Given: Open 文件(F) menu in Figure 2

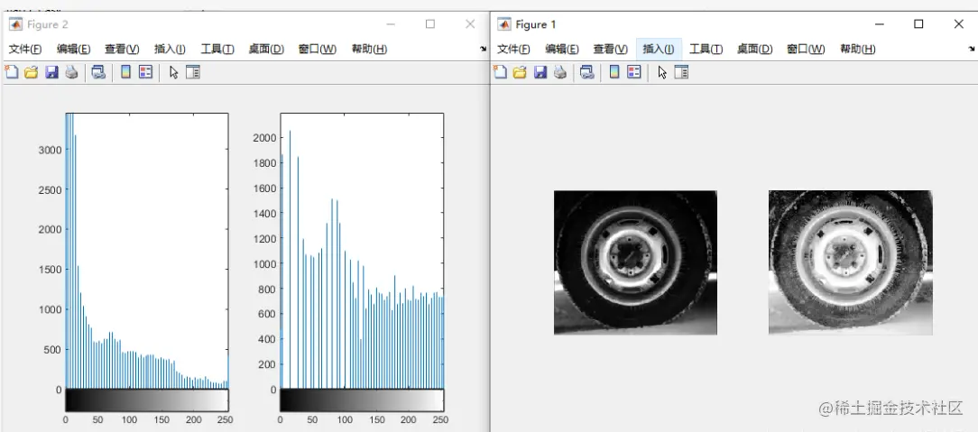Looking at the screenshot, I should pyautogui.click(x=25, y=50).
